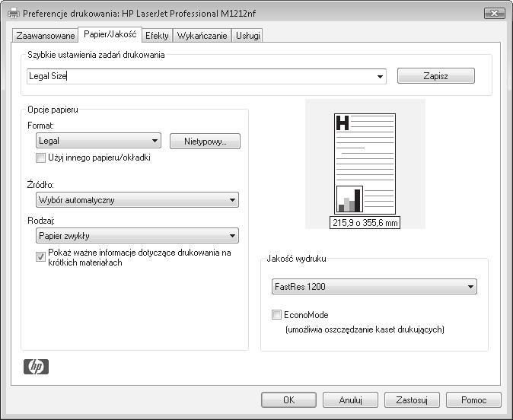The image size is (513, 420).
Task: Click the printer icon in title bar
Action: coord(14,14)
